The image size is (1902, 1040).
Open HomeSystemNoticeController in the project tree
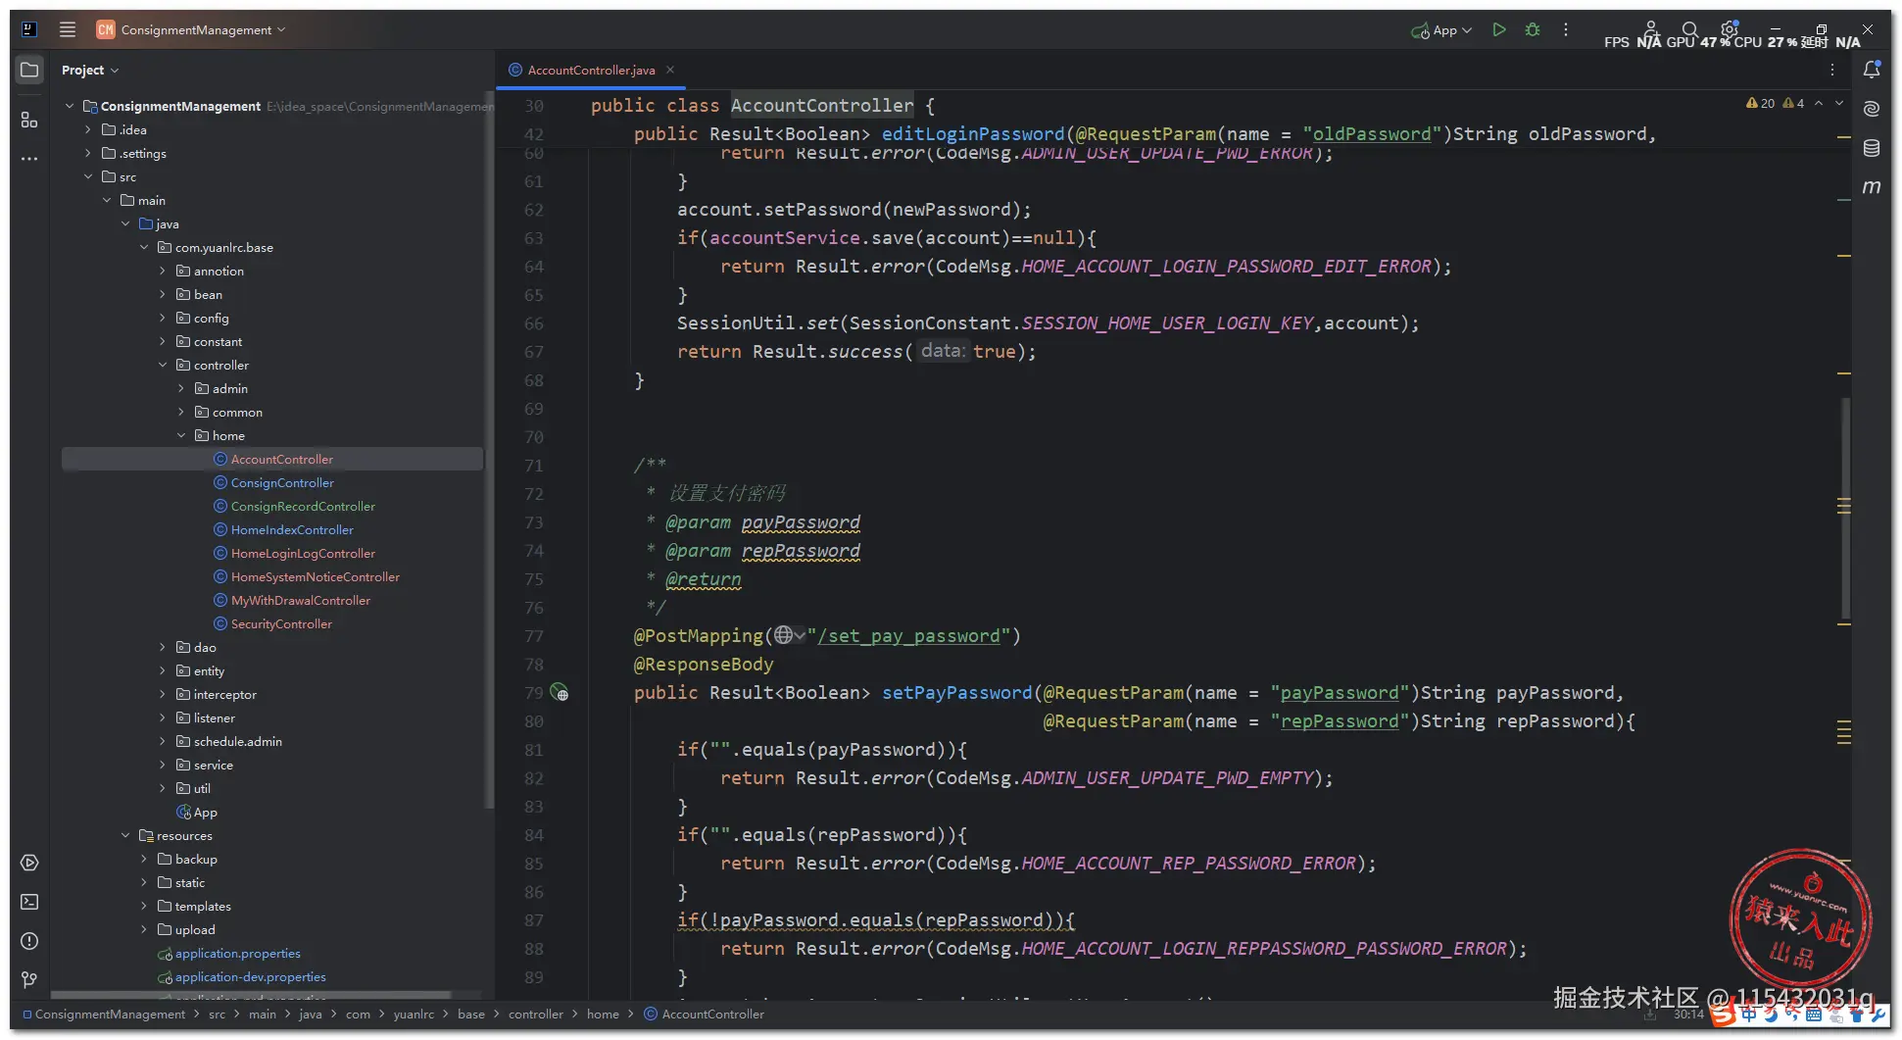coord(316,576)
